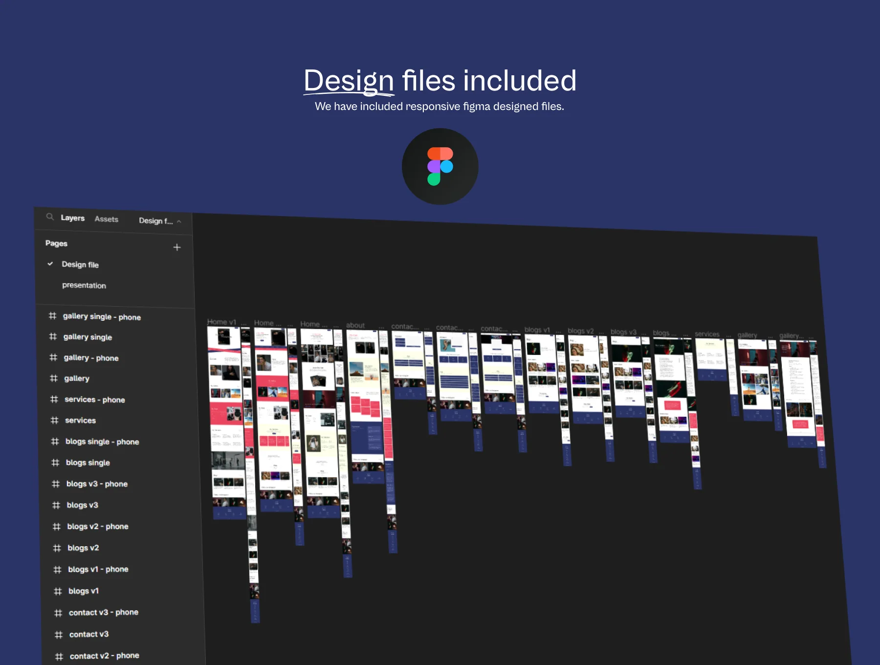Switch to the Assets tab
Viewport: 880px width, 665px height.
point(107,219)
